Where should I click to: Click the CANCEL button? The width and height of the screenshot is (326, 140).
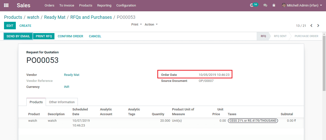(x=95, y=36)
